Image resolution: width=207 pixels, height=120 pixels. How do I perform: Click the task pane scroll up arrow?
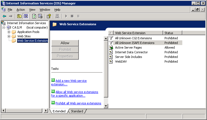(x=106, y=38)
